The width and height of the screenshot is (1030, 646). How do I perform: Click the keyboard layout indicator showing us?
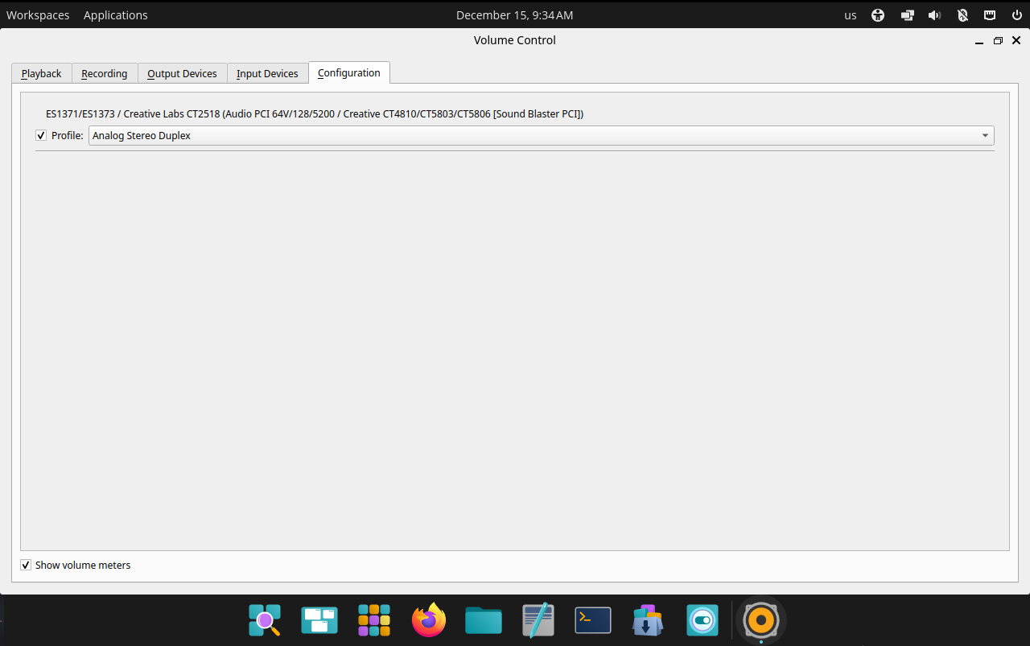click(850, 14)
